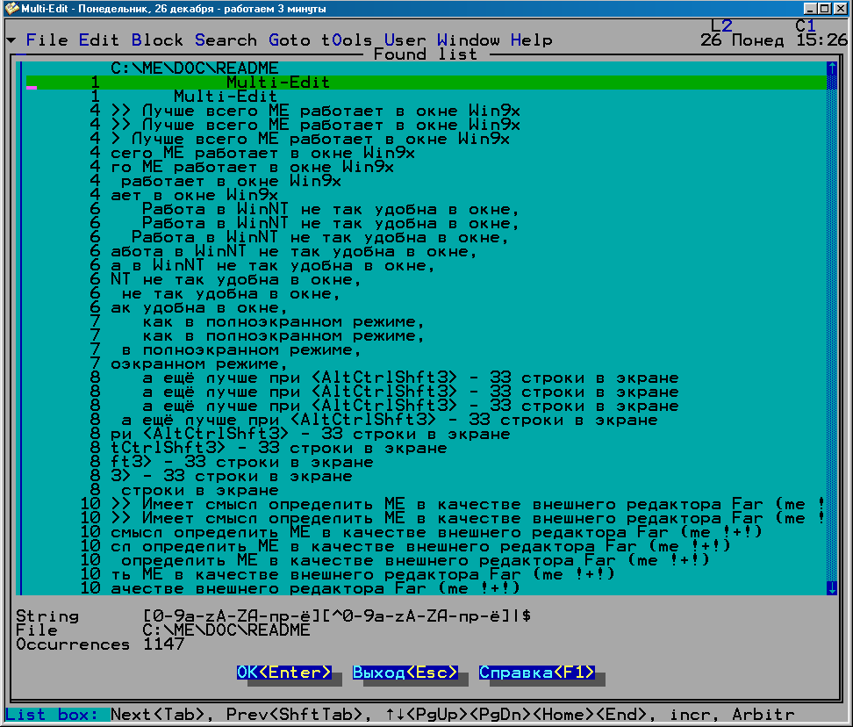Close the Multi-Edit window
Image resolution: width=853 pixels, height=727 pixels.
pos(841,9)
